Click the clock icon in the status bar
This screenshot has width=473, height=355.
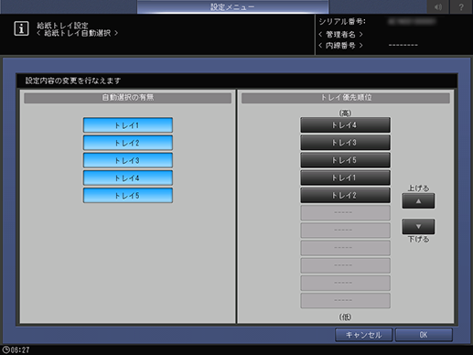pos(5,350)
